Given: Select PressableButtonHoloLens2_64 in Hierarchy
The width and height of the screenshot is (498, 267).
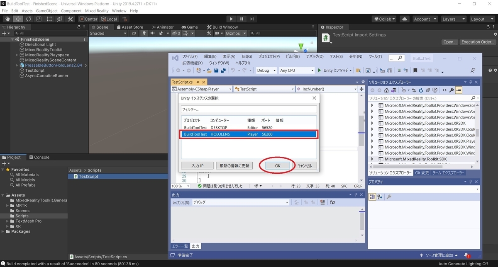Looking at the screenshot, I should [53, 65].
